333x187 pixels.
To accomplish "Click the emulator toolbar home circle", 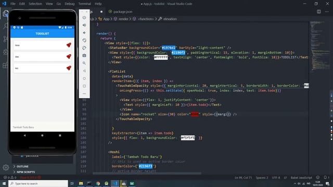I will pos(84,78).
